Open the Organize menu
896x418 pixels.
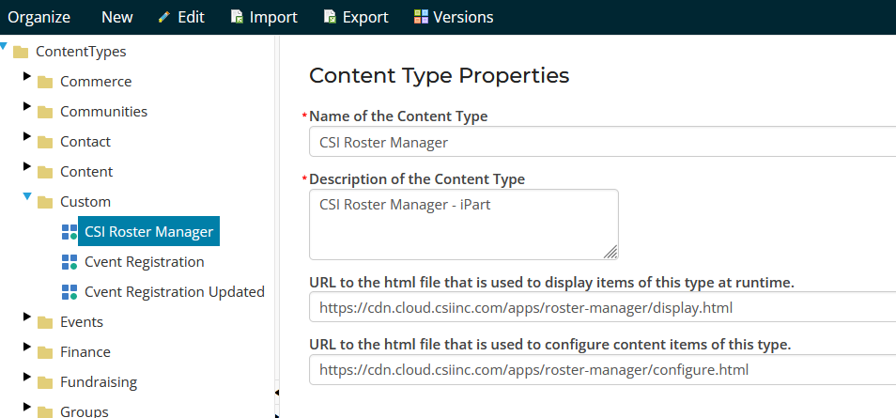[x=39, y=17]
